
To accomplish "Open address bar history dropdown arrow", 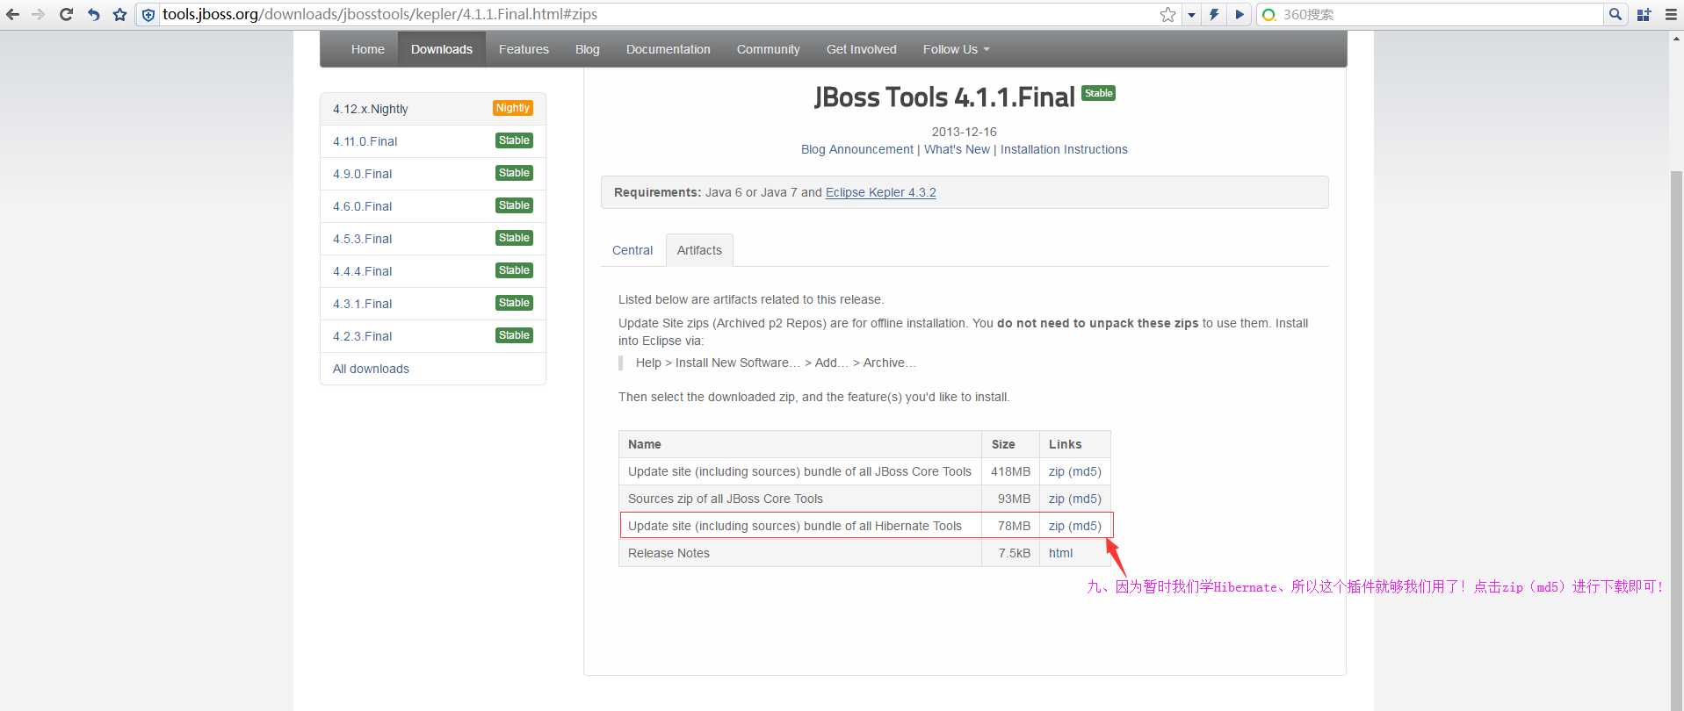I will [x=1191, y=15].
